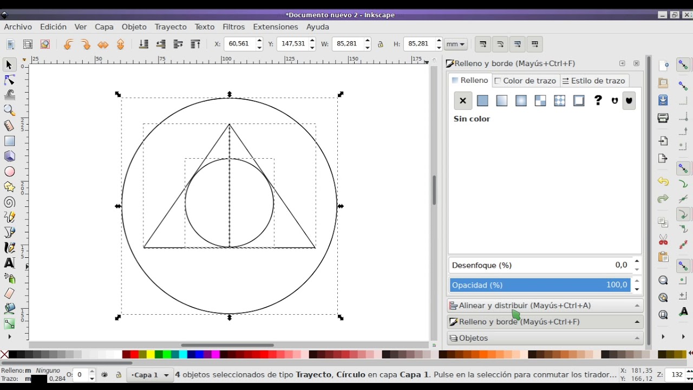Minimize the Relleno y borde panel
Viewport: 693px width, 390px height.
point(622,63)
